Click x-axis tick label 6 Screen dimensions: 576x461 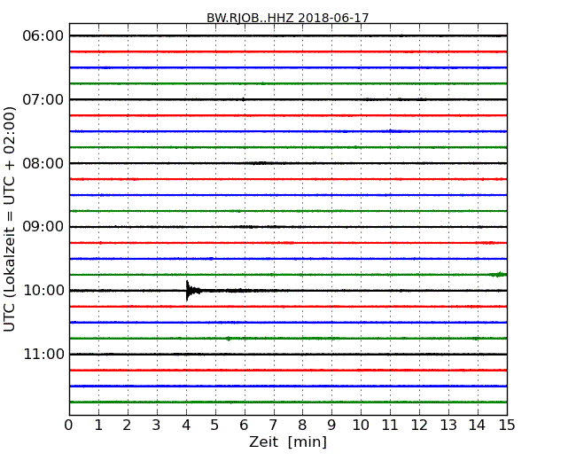click(245, 426)
